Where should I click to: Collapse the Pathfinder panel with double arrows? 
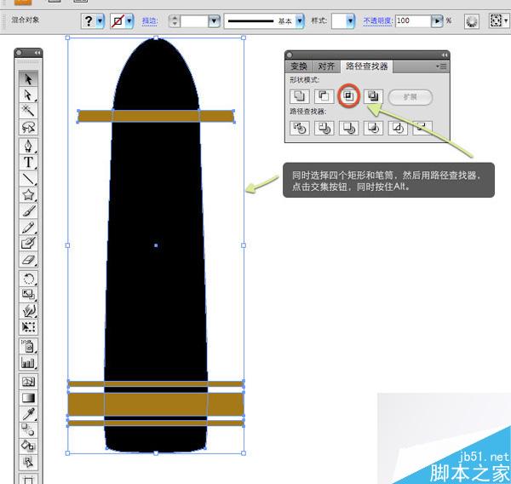click(445, 55)
